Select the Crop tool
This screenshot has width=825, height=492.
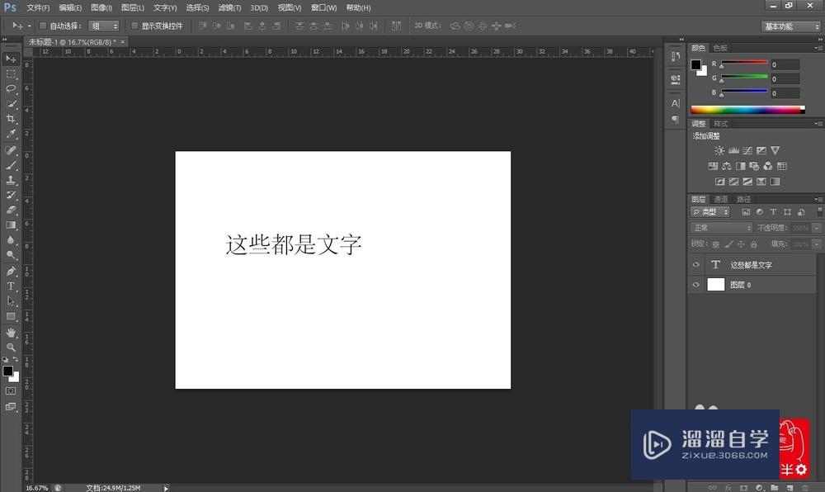pyautogui.click(x=11, y=120)
